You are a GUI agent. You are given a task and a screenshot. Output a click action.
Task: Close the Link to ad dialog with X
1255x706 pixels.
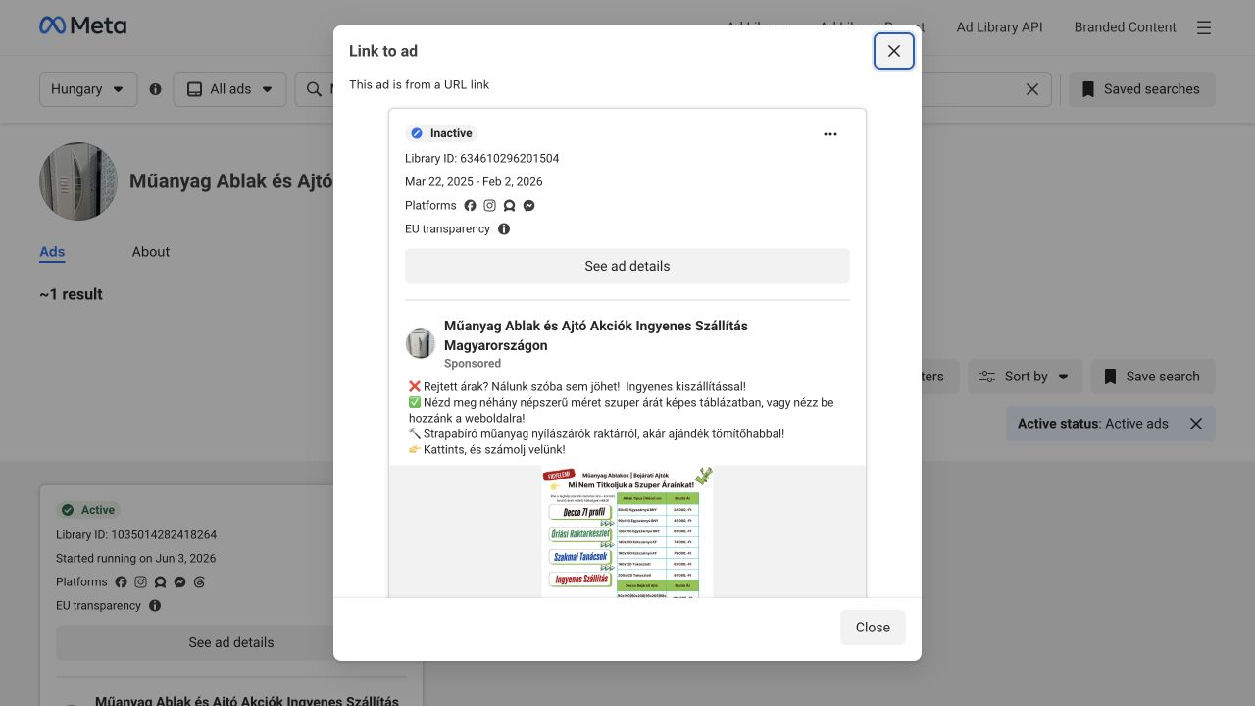pyautogui.click(x=894, y=51)
